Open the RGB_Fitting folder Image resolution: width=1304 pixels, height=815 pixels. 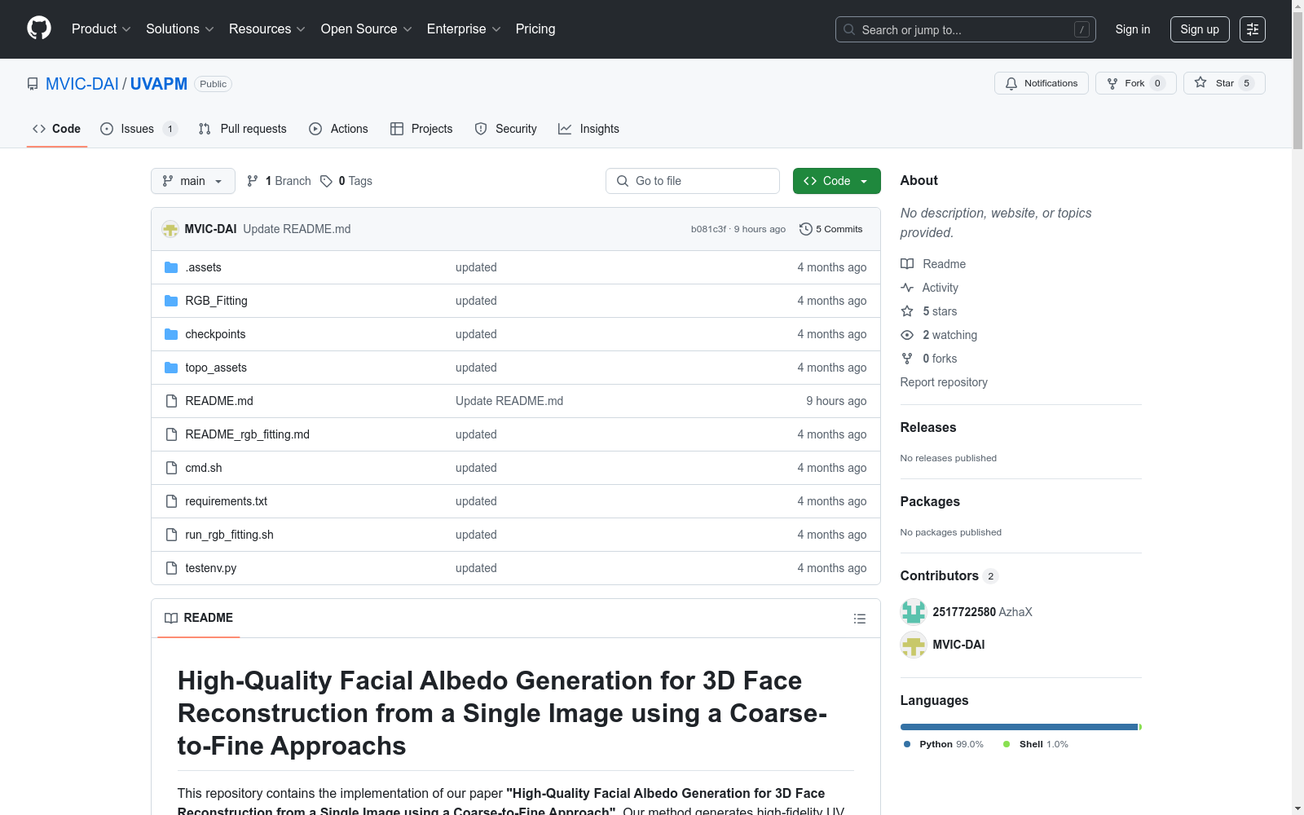[216, 301]
